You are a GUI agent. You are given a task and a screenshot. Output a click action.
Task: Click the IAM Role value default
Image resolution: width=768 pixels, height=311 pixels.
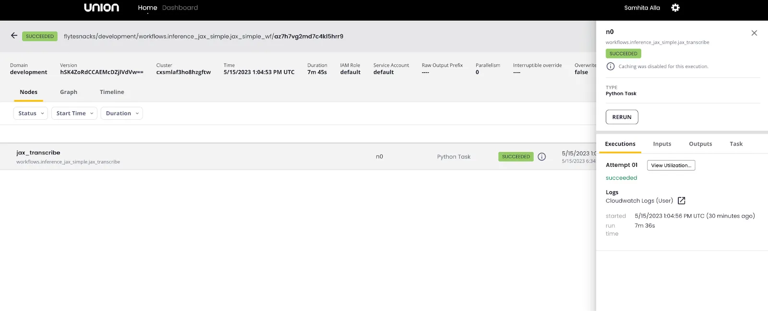click(x=350, y=72)
